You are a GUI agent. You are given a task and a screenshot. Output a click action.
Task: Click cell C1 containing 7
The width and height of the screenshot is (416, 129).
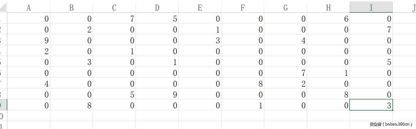tap(114, 19)
